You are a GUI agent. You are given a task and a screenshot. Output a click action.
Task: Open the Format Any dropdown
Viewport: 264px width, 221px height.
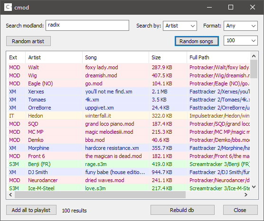pyautogui.click(x=241, y=26)
